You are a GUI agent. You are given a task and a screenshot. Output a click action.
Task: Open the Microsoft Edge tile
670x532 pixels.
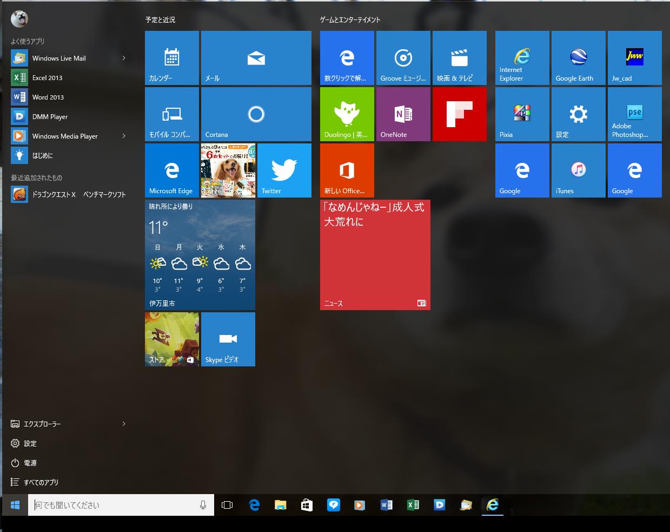tap(172, 170)
